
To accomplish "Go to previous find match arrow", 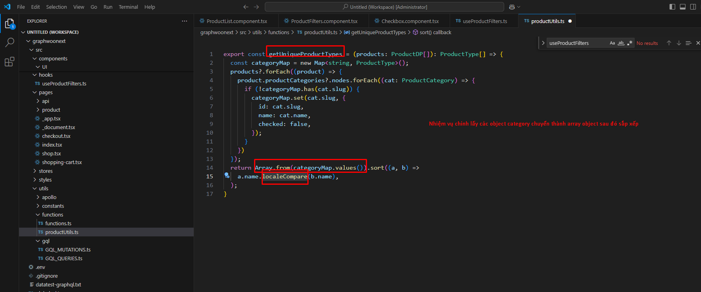I will [669, 43].
